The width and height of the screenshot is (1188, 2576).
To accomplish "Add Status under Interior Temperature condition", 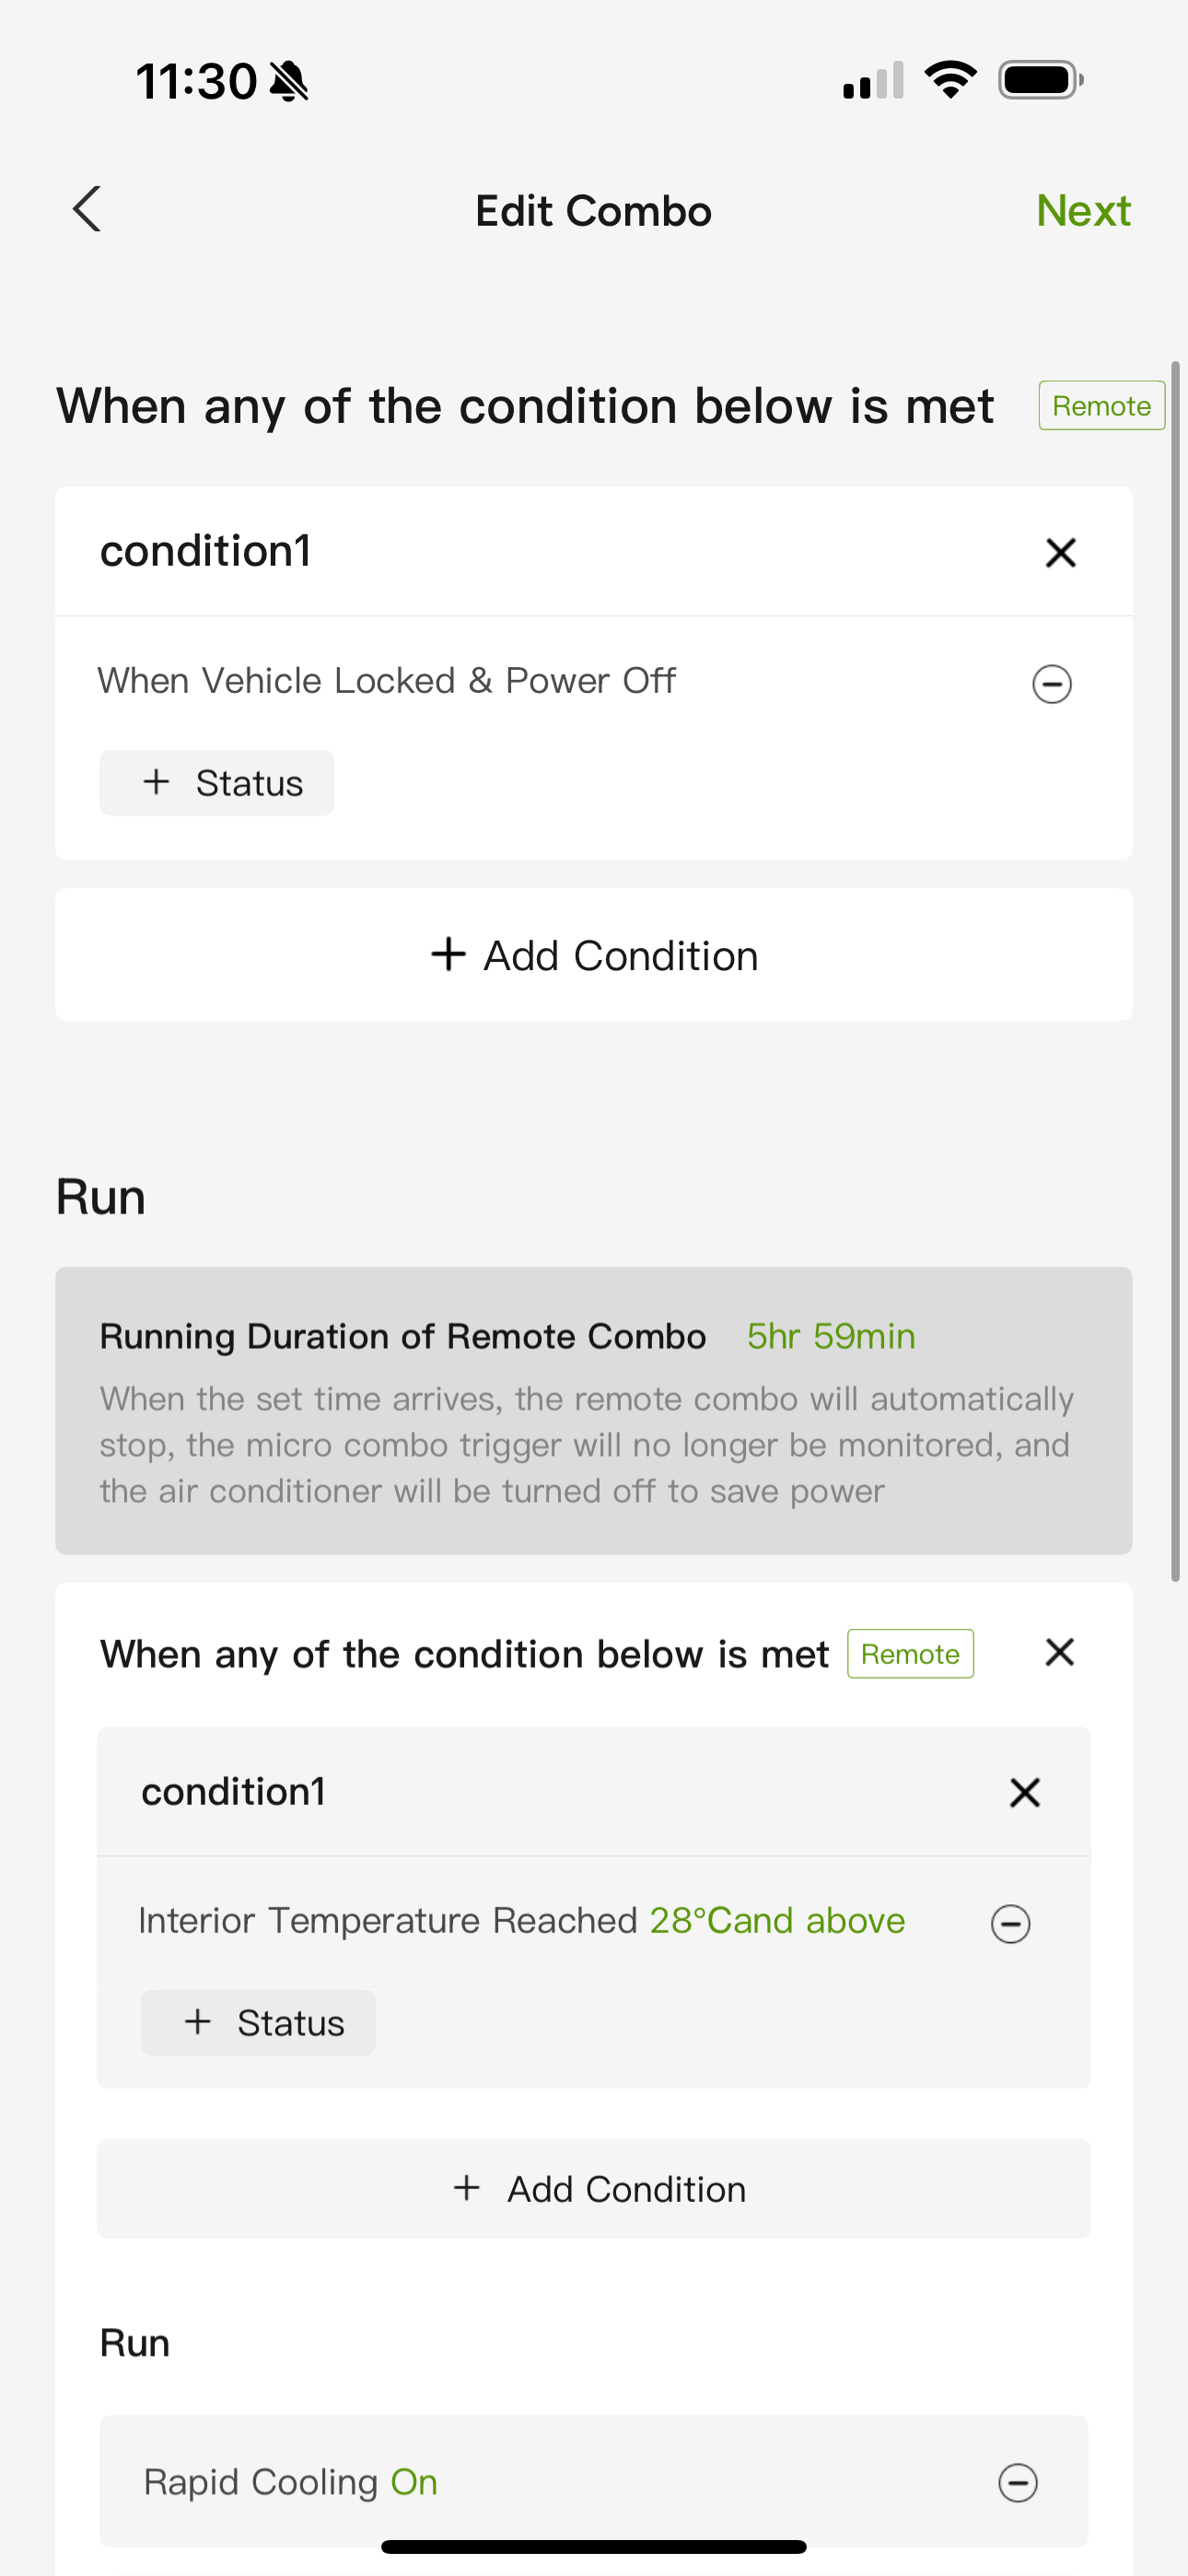I will [258, 2023].
